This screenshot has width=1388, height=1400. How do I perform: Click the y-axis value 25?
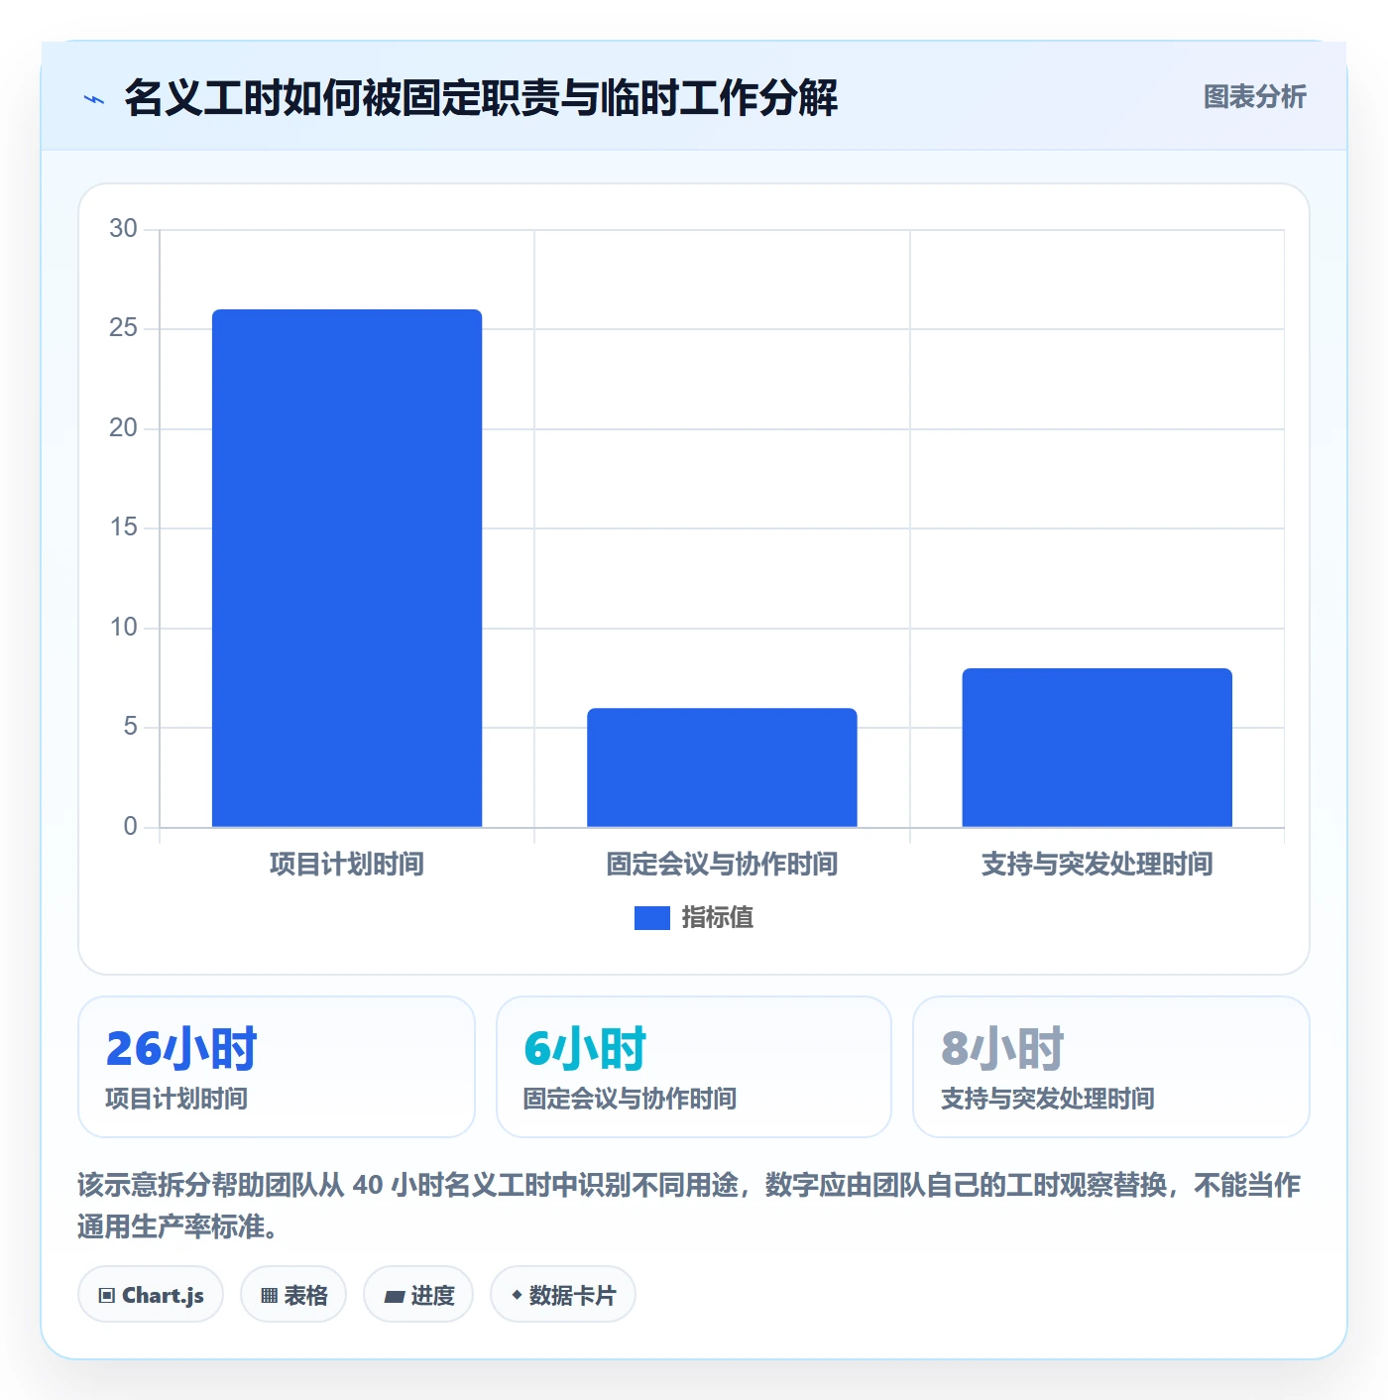[x=123, y=328]
